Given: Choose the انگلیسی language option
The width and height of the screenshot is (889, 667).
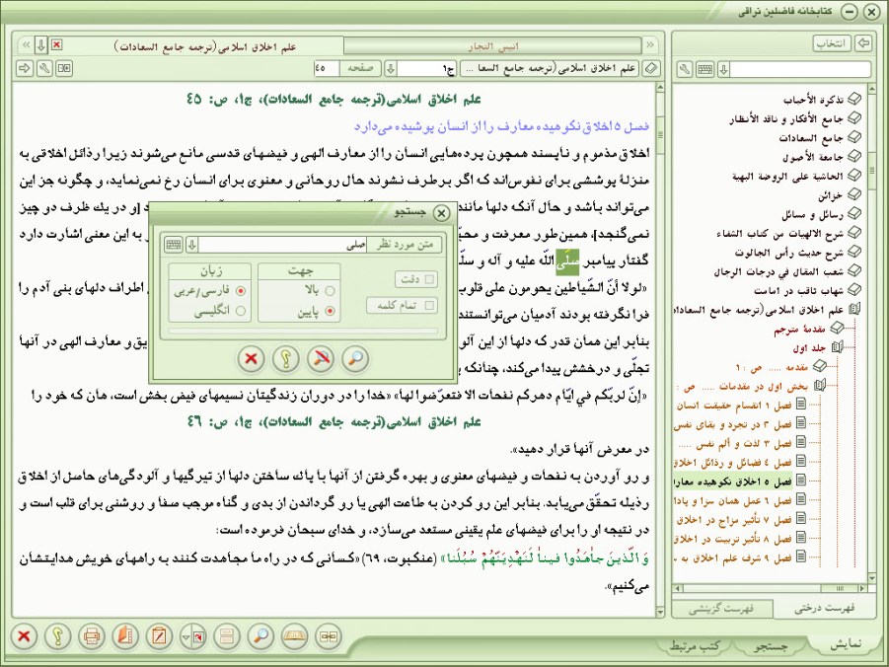Looking at the screenshot, I should point(241,312).
